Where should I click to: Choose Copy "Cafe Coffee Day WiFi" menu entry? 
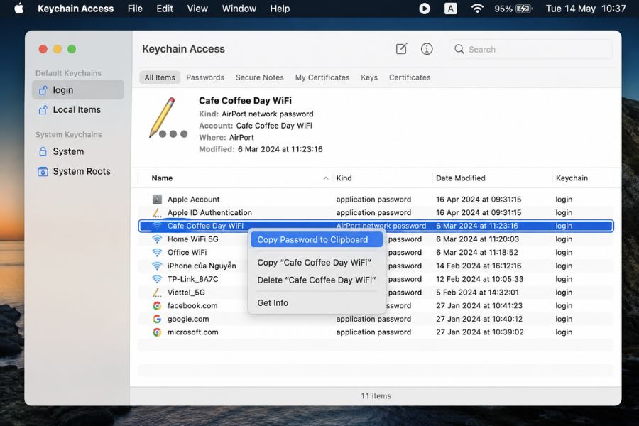tap(317, 263)
